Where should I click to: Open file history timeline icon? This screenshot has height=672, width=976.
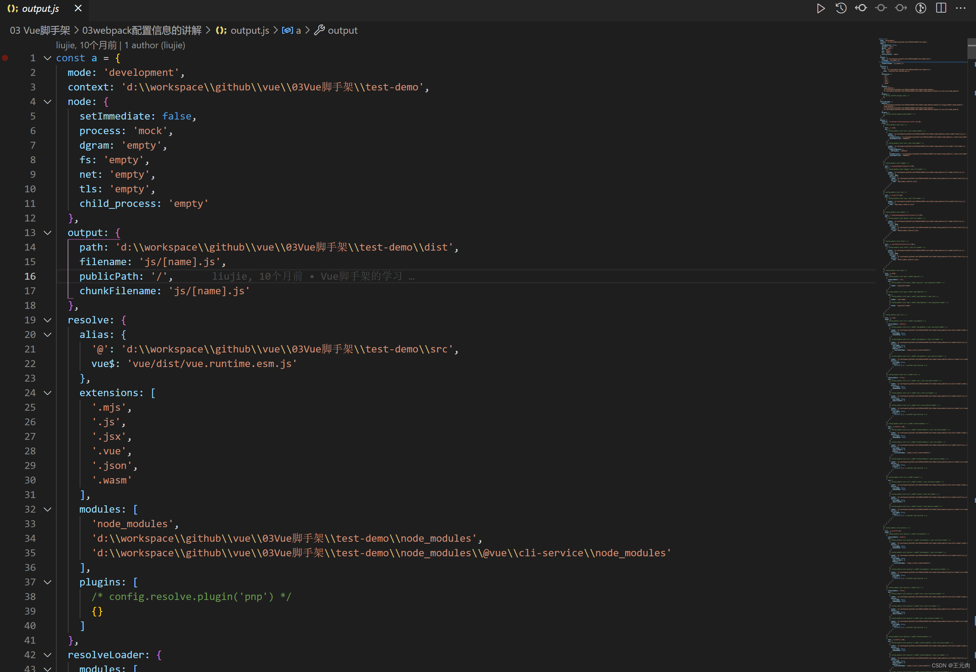840,8
